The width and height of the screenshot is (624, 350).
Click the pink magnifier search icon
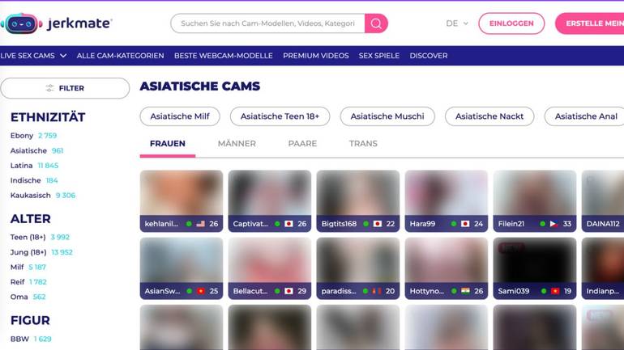376,23
